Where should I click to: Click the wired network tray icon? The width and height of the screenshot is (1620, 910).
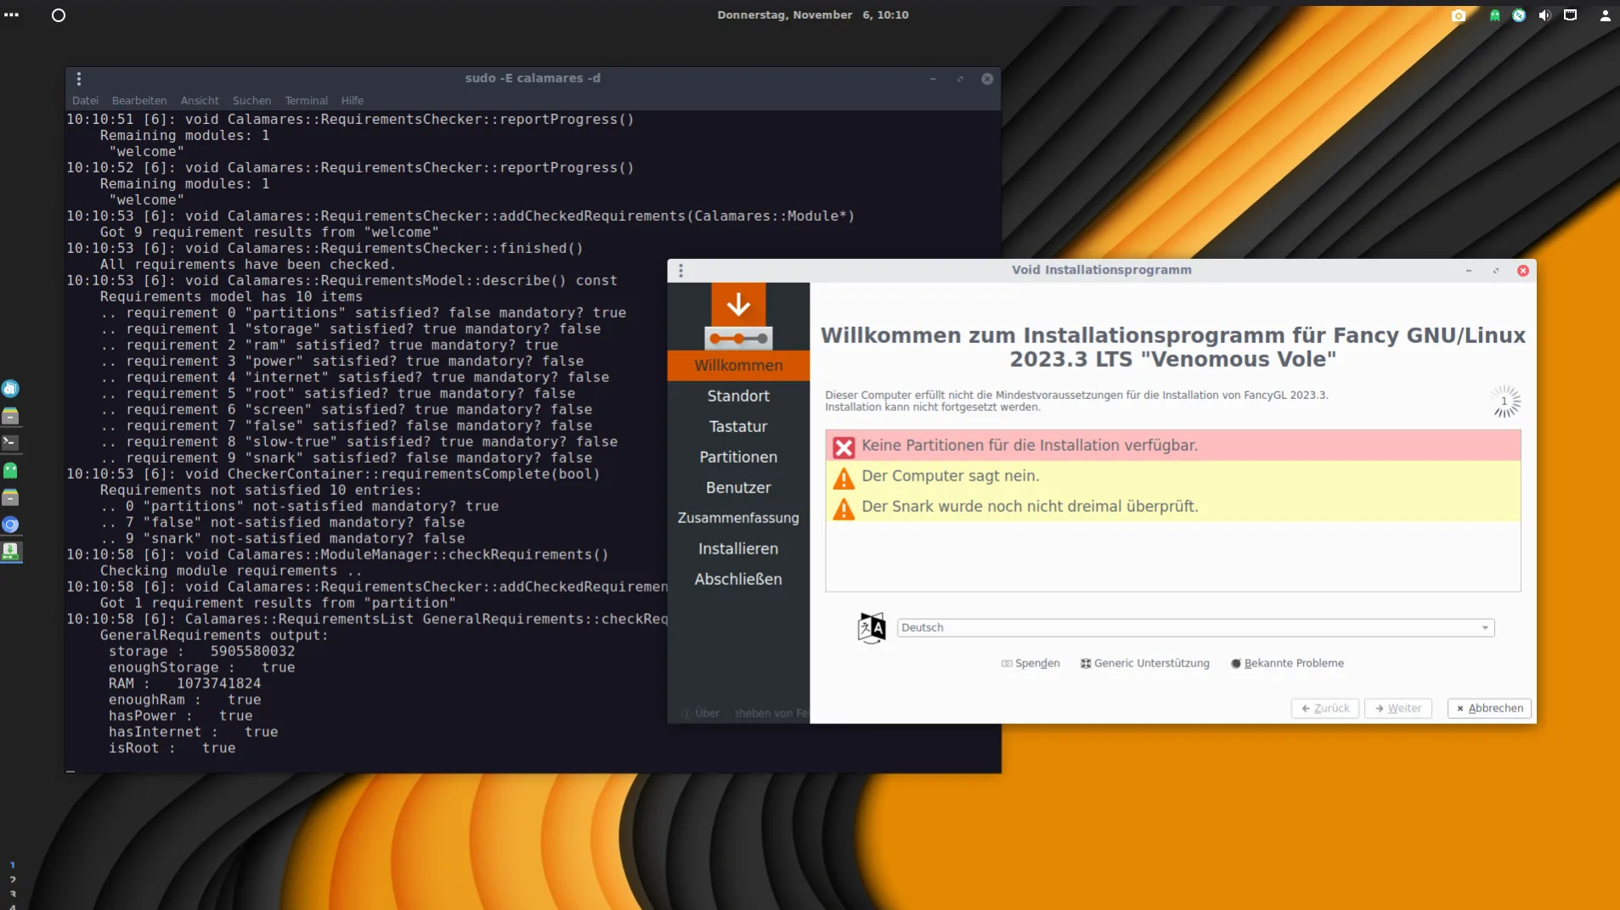pyautogui.click(x=1570, y=15)
